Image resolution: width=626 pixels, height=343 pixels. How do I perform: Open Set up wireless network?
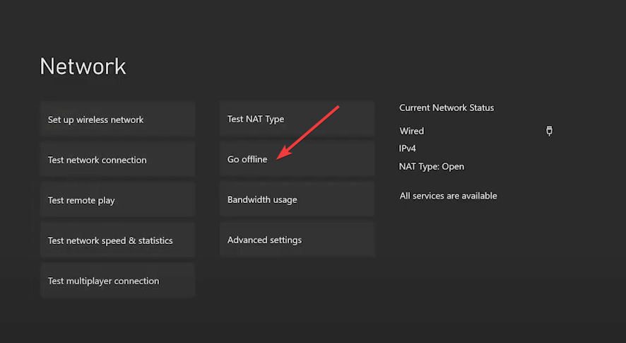[x=117, y=120]
